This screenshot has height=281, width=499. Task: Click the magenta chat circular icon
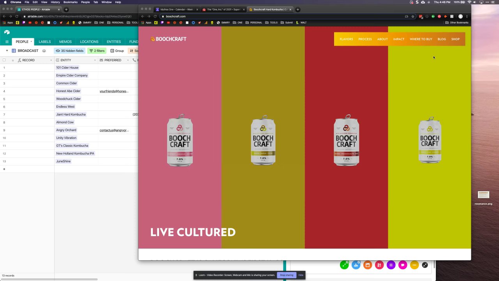click(403, 265)
